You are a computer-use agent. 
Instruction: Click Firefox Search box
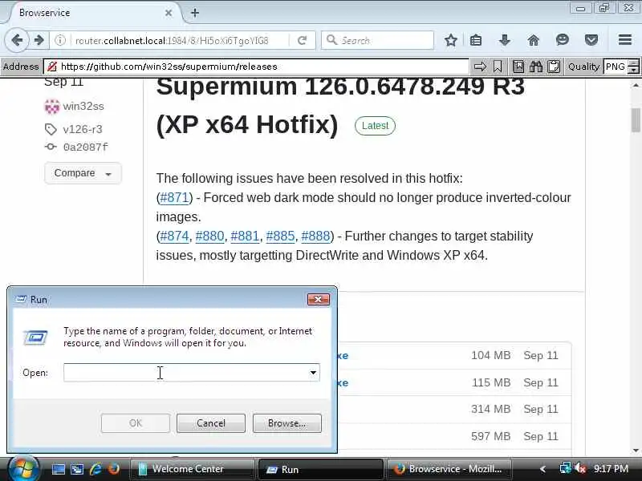(377, 40)
